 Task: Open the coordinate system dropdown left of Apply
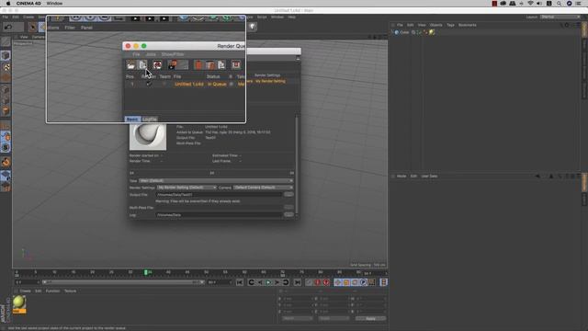pos(298,319)
